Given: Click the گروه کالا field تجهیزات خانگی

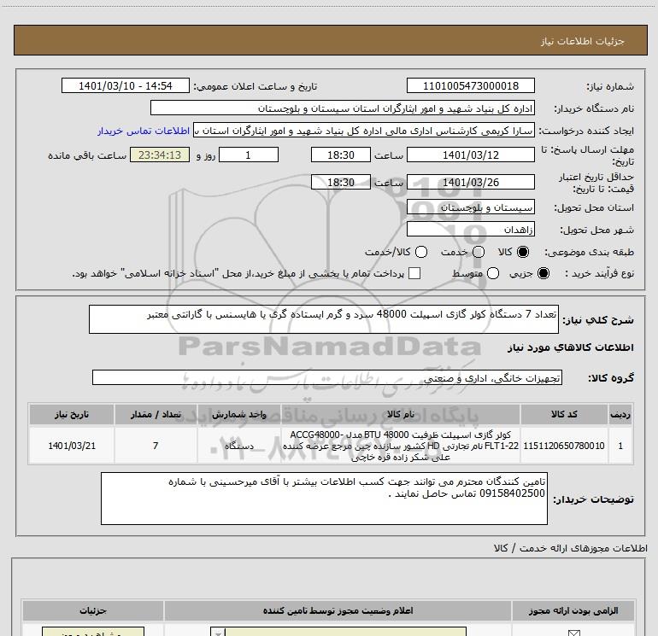Looking at the screenshot, I should (x=327, y=377).
